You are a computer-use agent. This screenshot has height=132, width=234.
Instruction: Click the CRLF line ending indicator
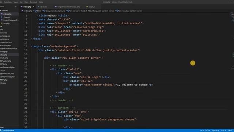pyautogui.click(x=230, y=131)
